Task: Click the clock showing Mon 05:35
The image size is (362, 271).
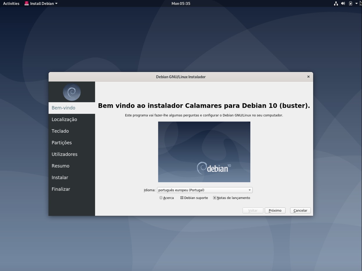Action: tap(181, 3)
